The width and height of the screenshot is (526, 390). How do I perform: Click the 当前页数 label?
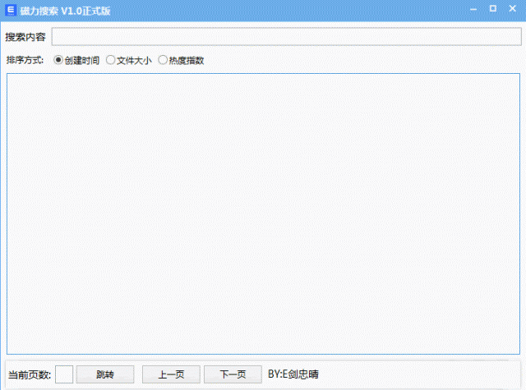click(30, 374)
